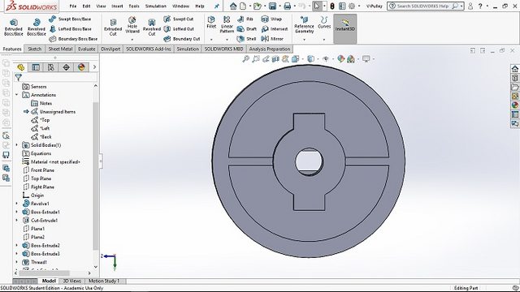520x292 pixels.
Task: Choose the Swept Cut feature
Action: click(179, 19)
